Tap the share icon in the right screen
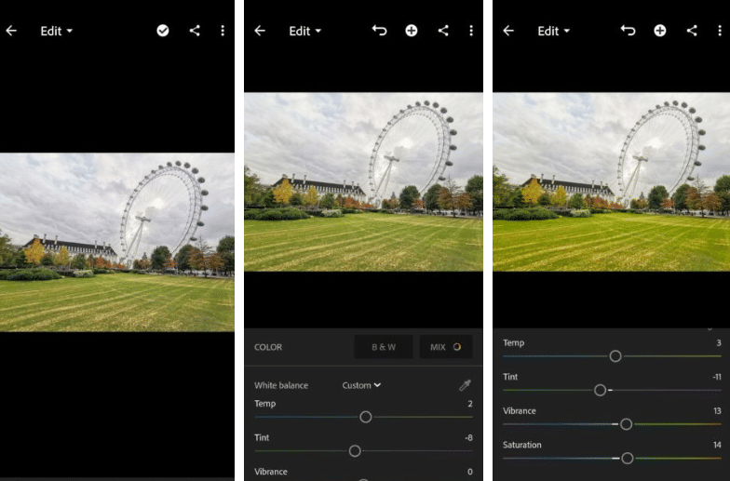 coord(692,31)
